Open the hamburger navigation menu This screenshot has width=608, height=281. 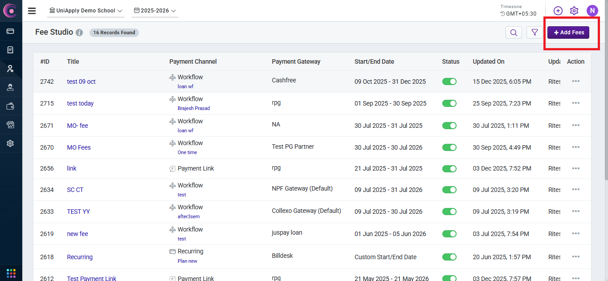point(32,11)
